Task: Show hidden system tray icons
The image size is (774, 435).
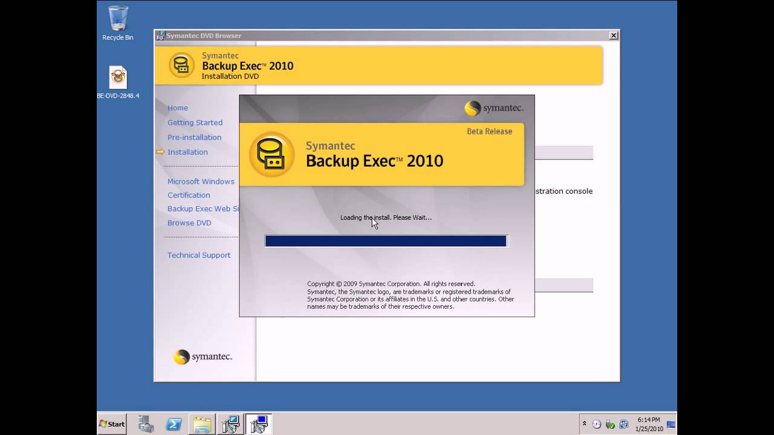Action: click(x=584, y=424)
